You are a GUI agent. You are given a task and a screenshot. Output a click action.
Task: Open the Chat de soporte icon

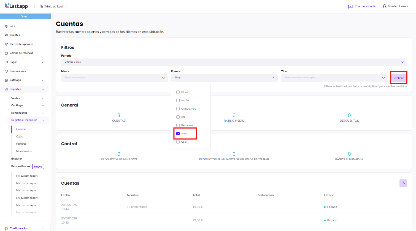350,6
